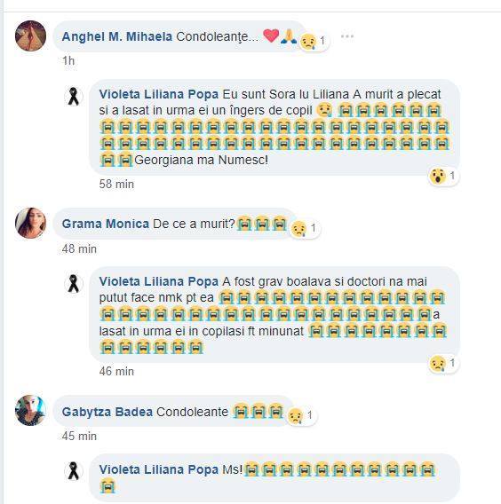Open the black ribbon avatar beside the Ms! reply
The width and height of the screenshot is (501, 504).
(x=74, y=471)
